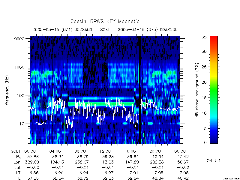
Task: Click the local time value 6.94
Action: 84,173
